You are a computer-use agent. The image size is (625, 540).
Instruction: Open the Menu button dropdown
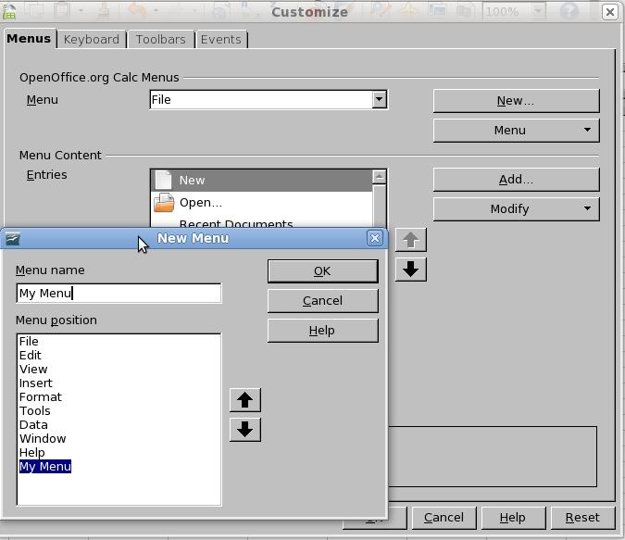(516, 130)
